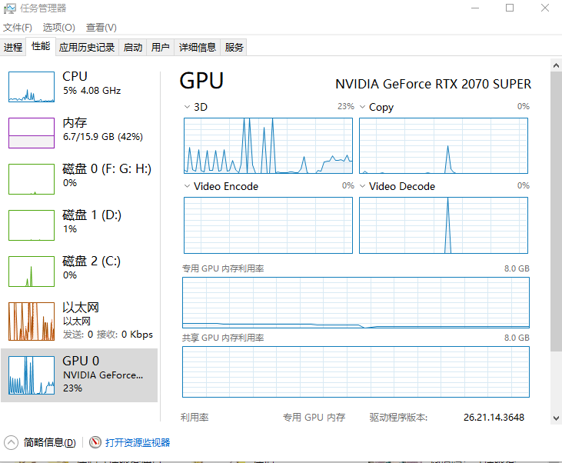562x463 pixels.
Task: Select the 磁盘 1 (D:) thumbnail graph
Action: click(32, 225)
